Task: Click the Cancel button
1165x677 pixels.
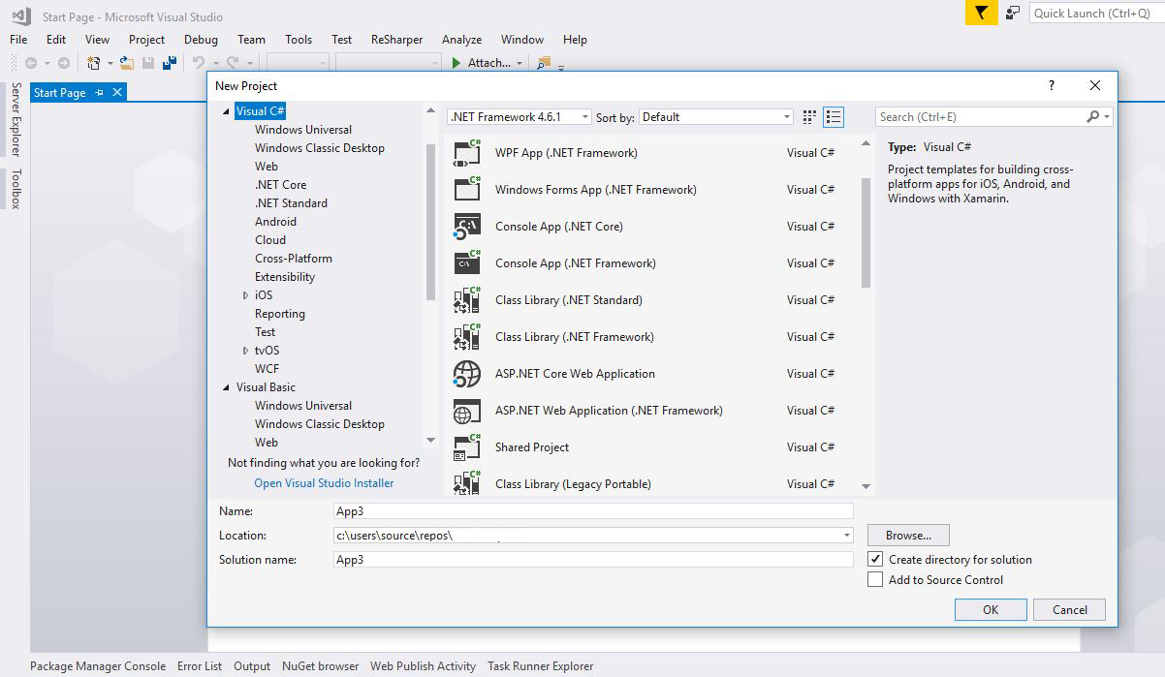Action: coord(1069,609)
